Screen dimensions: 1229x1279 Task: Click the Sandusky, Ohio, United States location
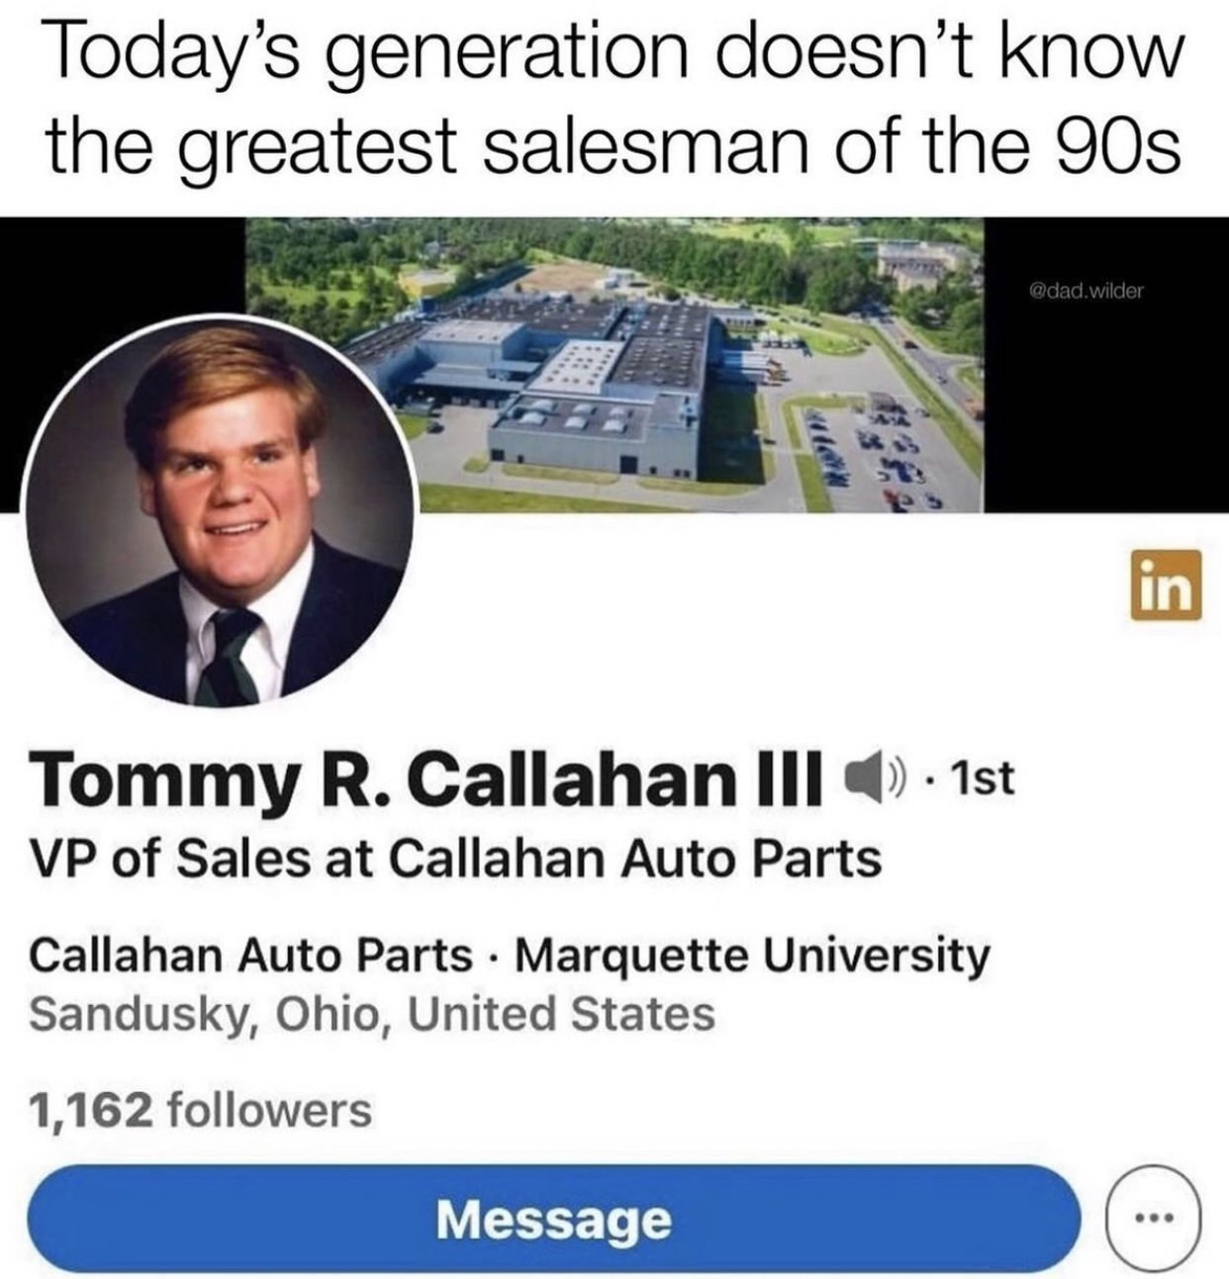click(x=372, y=1015)
